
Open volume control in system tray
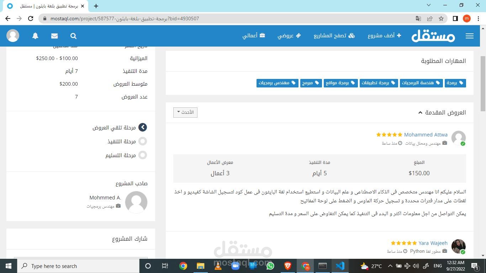coord(416,266)
